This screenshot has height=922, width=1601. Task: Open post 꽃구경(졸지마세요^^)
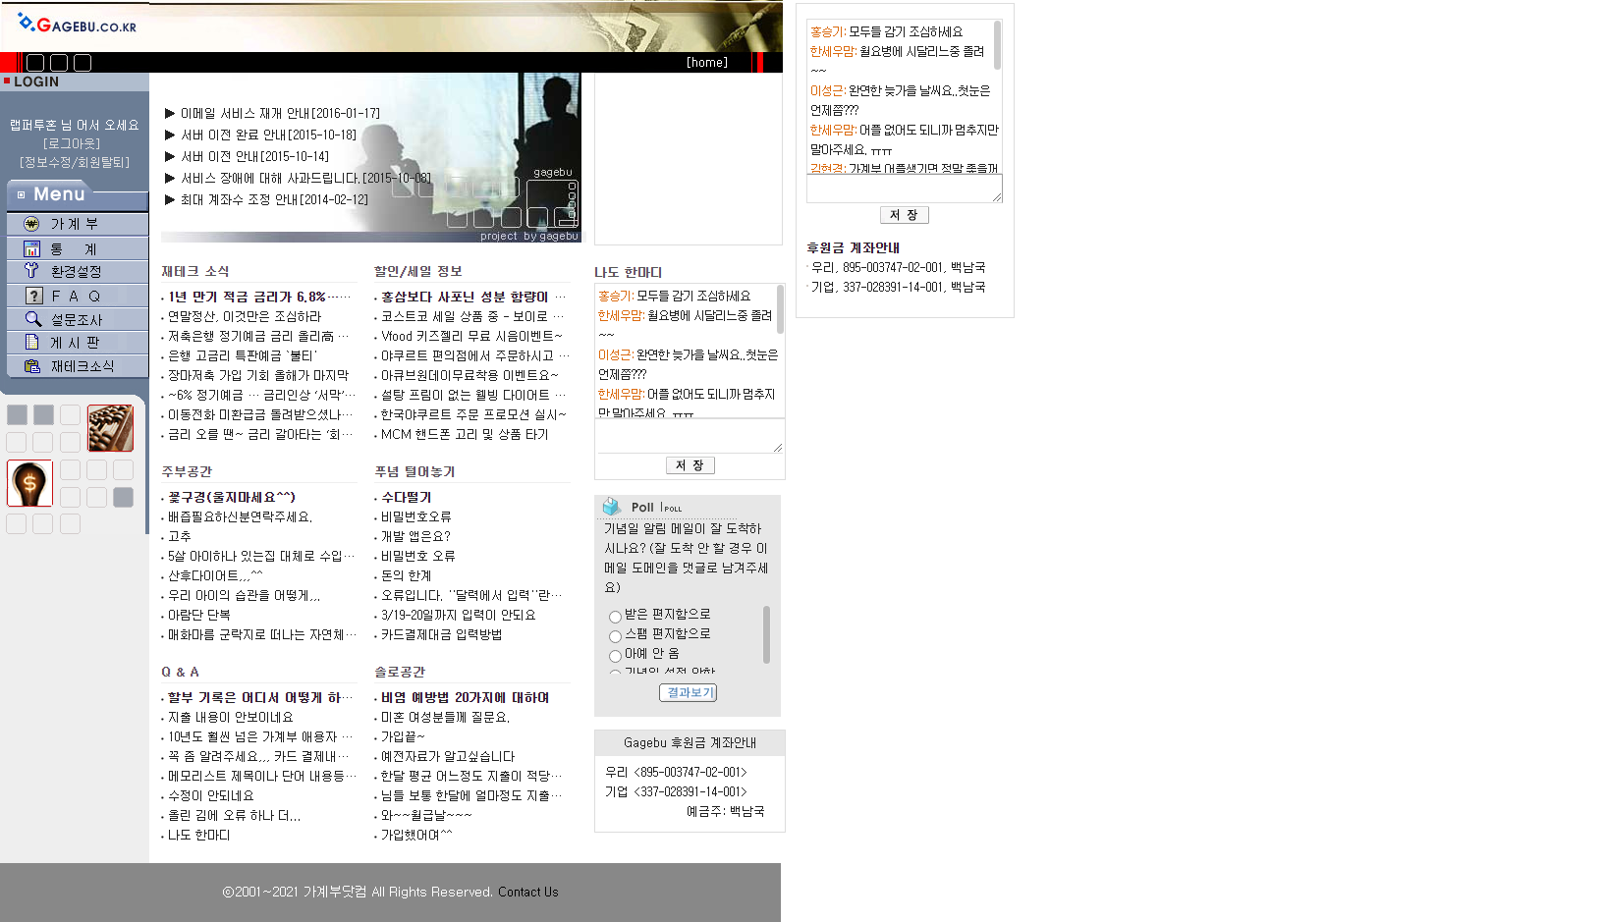click(x=232, y=497)
